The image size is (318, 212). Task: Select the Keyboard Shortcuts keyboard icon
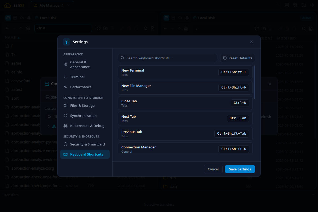[x=65, y=154]
